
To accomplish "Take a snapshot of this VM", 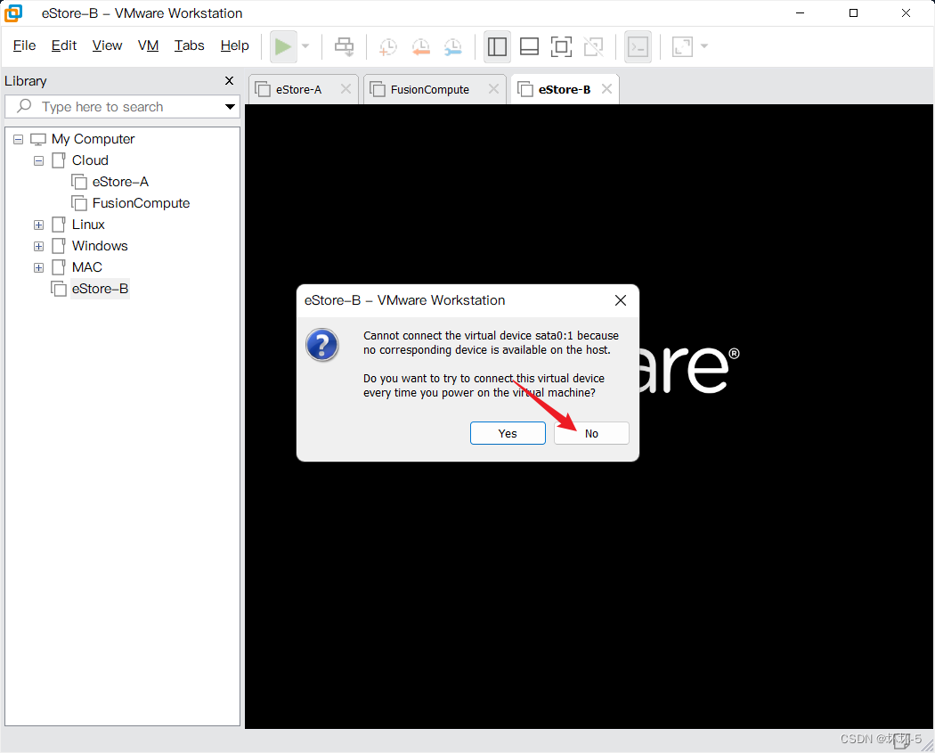I will (x=388, y=46).
